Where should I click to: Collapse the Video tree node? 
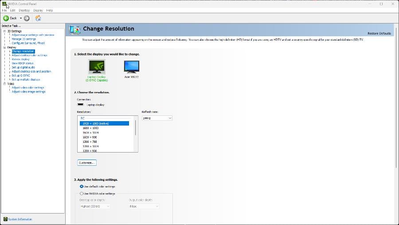4,84
